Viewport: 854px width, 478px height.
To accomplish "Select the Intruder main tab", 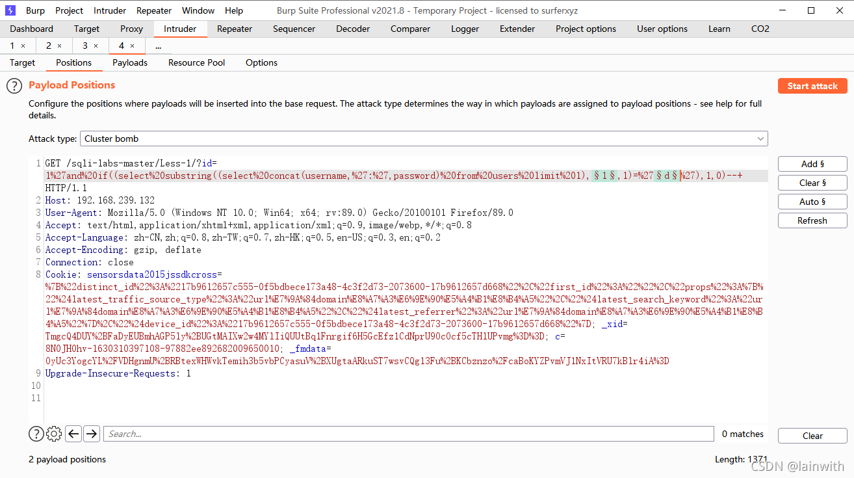I will pyautogui.click(x=180, y=29).
